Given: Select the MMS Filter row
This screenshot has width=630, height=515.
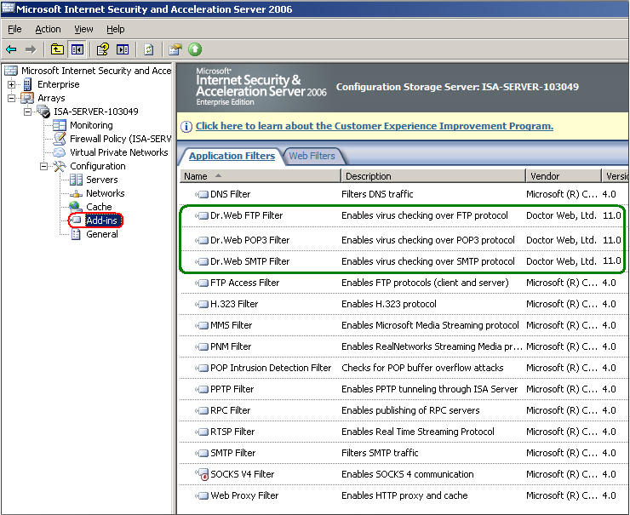Looking at the screenshot, I should [x=404, y=325].
